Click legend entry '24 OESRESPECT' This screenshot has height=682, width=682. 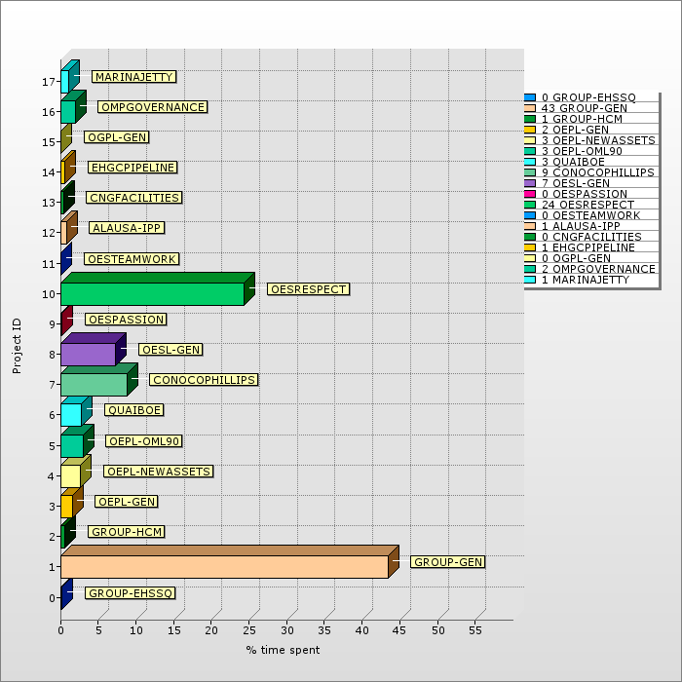tap(588, 205)
